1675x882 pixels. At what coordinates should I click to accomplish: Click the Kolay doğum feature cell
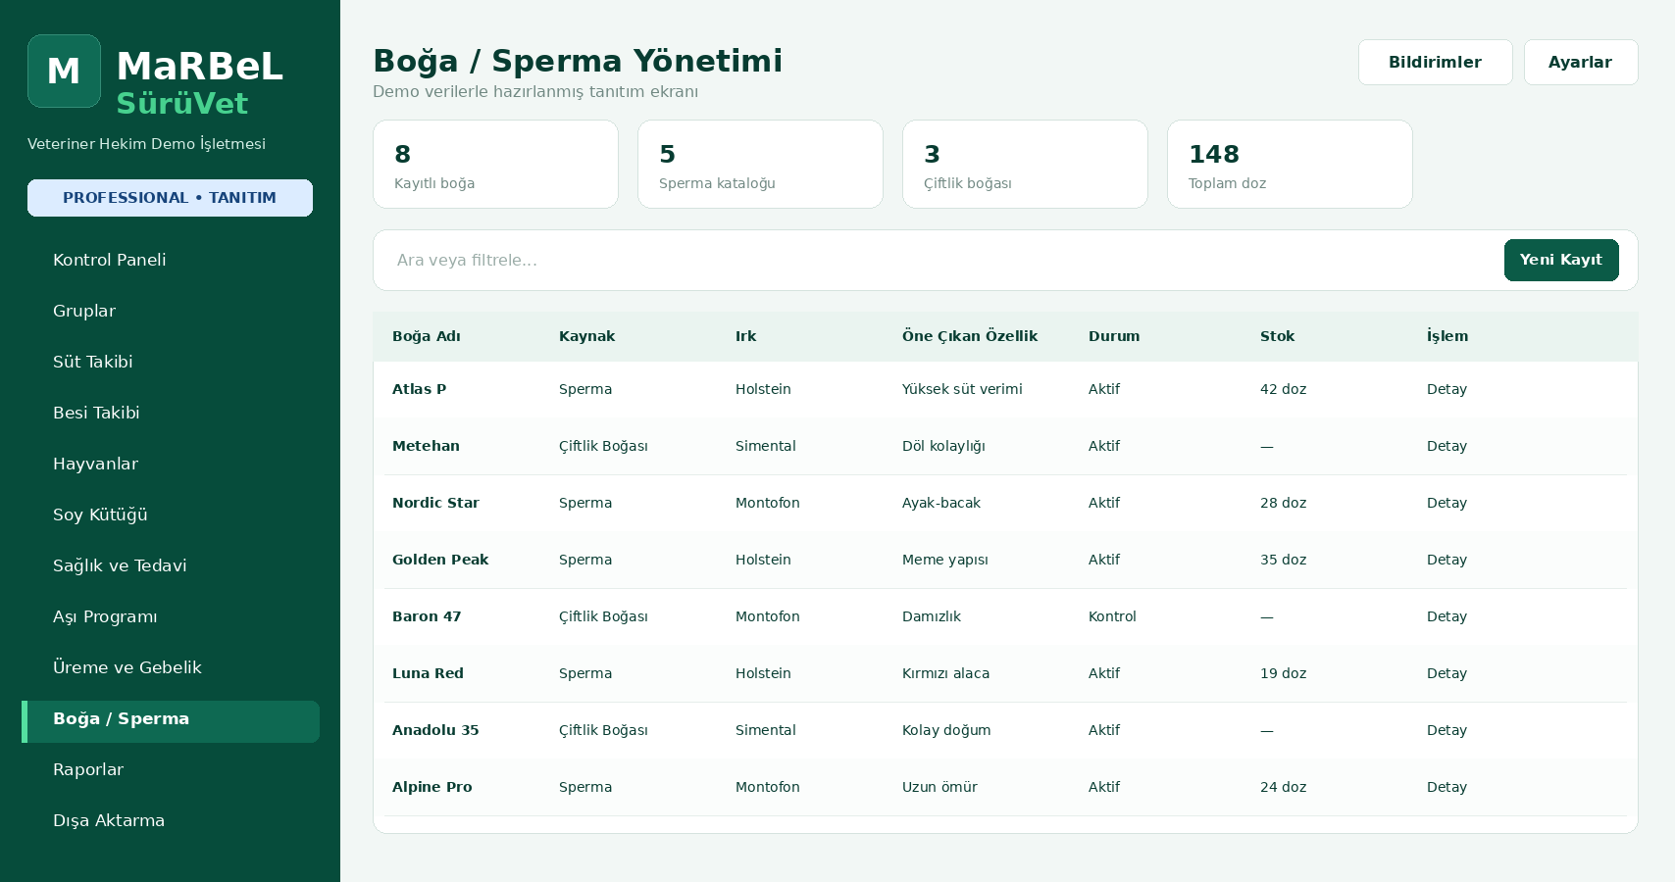[946, 730]
